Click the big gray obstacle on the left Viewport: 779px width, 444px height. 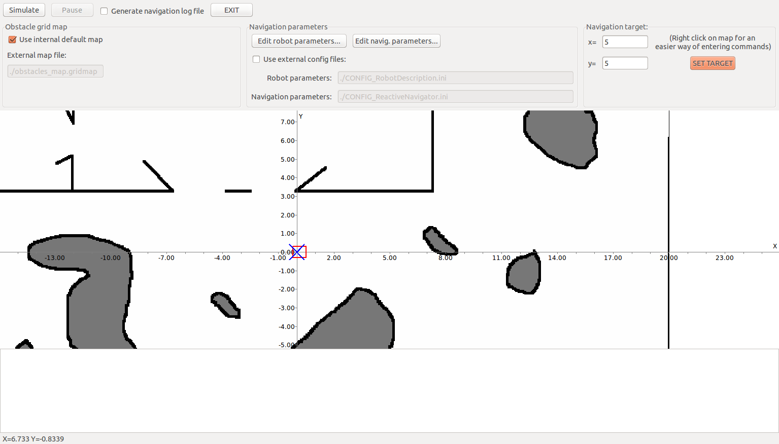99,299
